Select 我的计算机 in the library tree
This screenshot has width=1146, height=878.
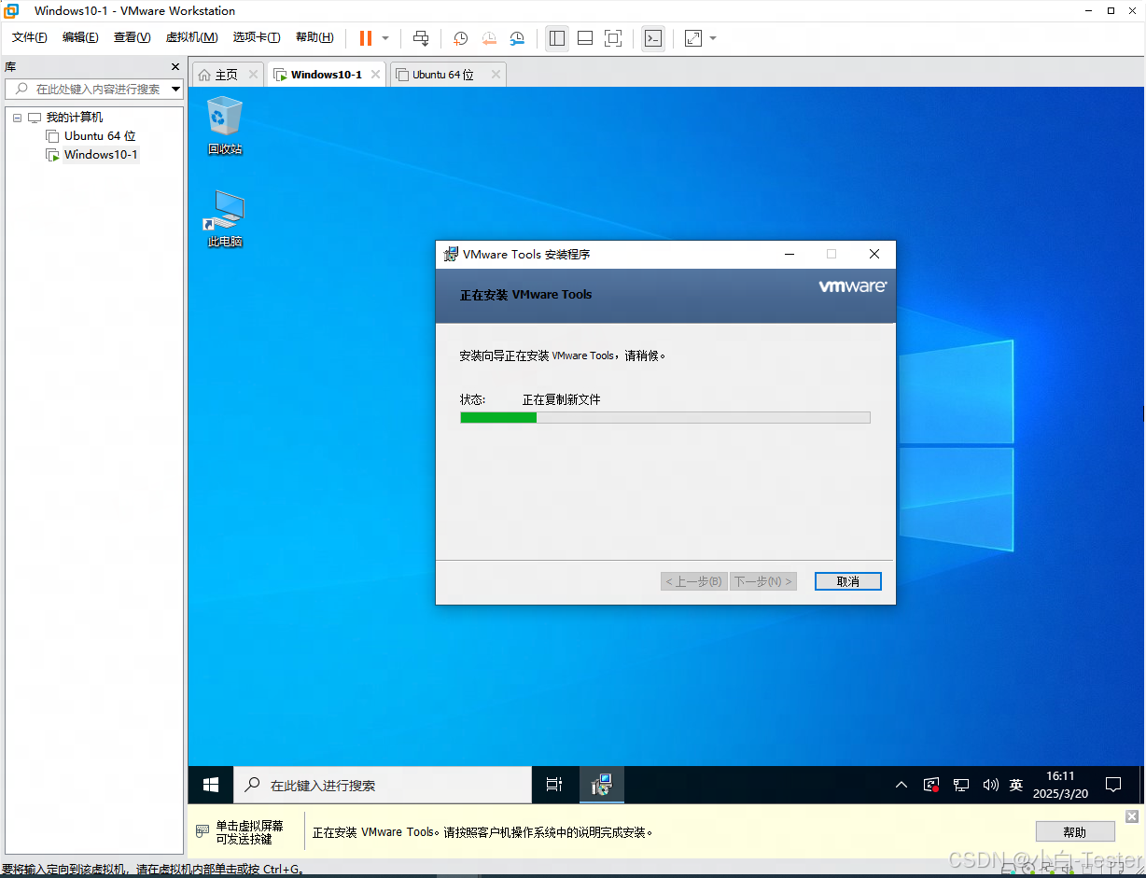point(75,118)
